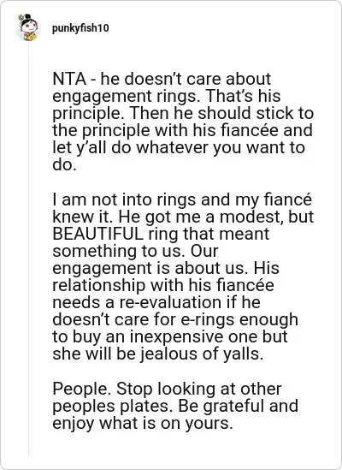This screenshot has width=342, height=470.
Task: Click the paragraph starting 'I am not into rings'
Action: 183,277
